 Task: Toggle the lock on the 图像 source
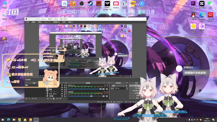[x=65, y=89]
